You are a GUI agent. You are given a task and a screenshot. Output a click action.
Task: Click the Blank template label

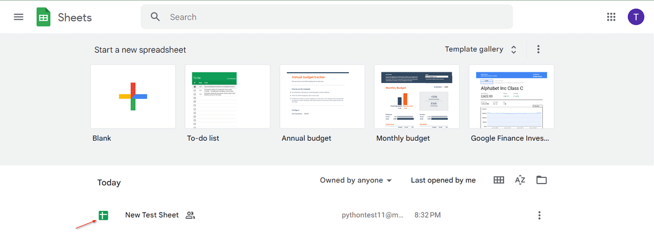click(x=102, y=138)
